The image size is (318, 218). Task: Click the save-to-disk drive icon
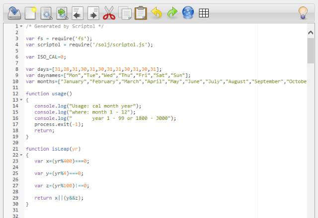coord(14,13)
